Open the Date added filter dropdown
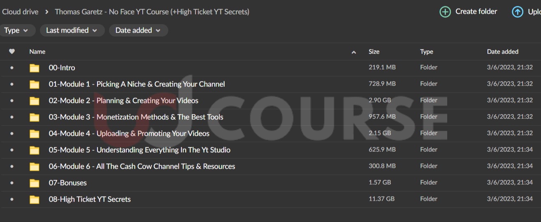This screenshot has height=222, width=541. (x=138, y=30)
